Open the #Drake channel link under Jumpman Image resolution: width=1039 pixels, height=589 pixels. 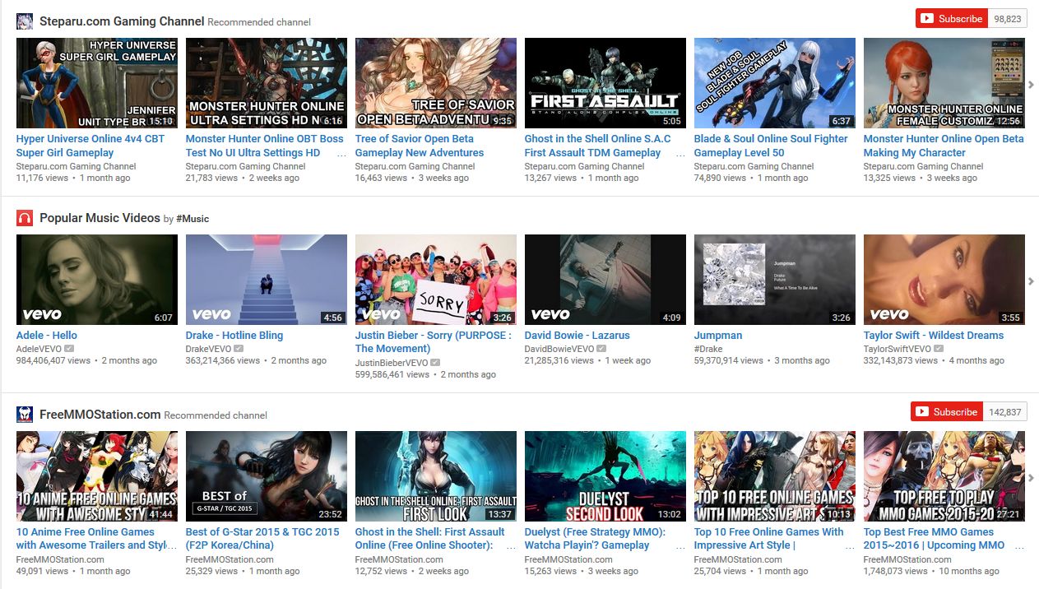point(708,349)
